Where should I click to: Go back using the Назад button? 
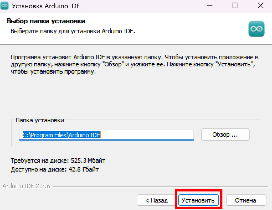coord(156,200)
